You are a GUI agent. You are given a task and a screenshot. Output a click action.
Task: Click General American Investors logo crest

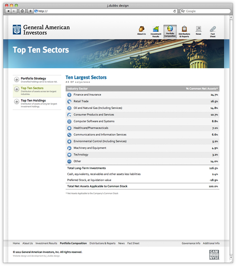tap(17, 30)
